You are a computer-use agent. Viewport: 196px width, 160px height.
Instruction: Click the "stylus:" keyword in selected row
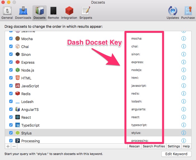(136, 133)
